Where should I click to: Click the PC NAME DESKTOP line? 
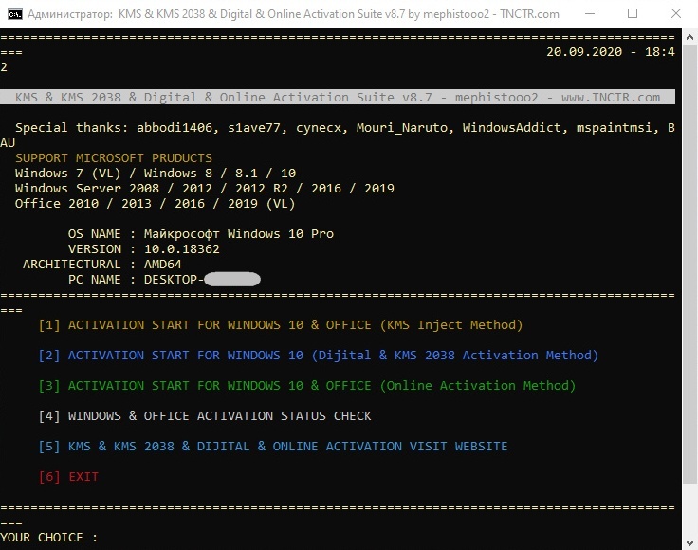[164, 280]
